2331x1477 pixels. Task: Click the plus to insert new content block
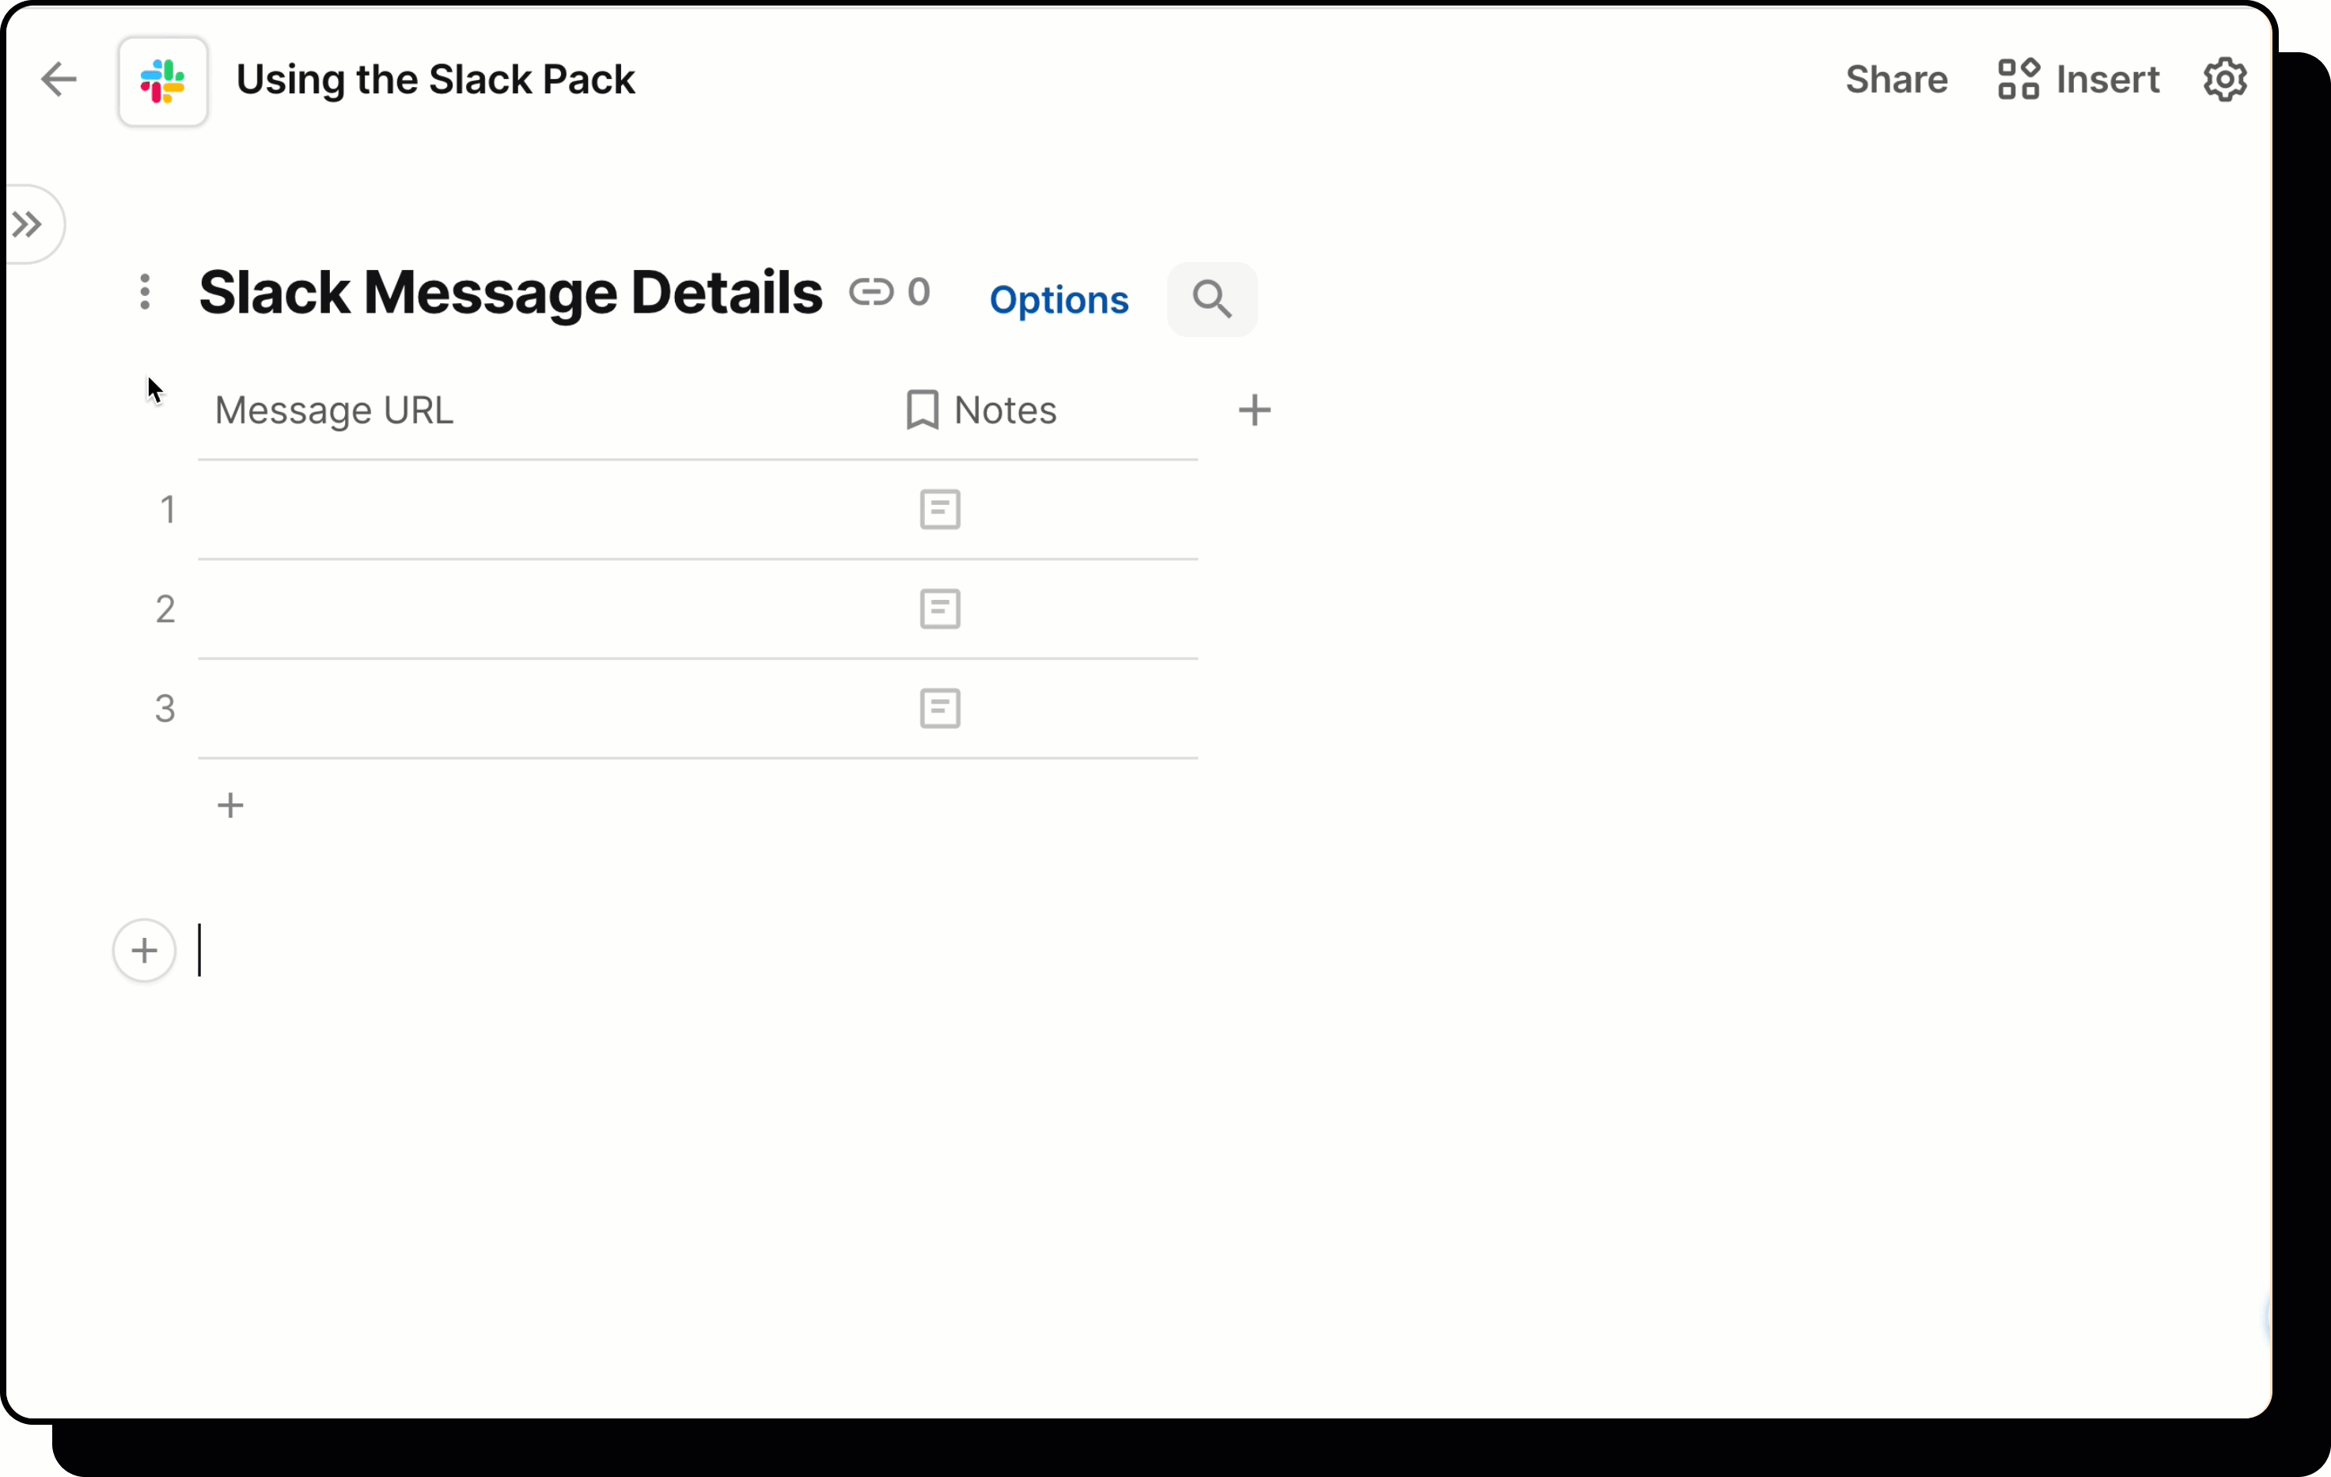pos(143,950)
